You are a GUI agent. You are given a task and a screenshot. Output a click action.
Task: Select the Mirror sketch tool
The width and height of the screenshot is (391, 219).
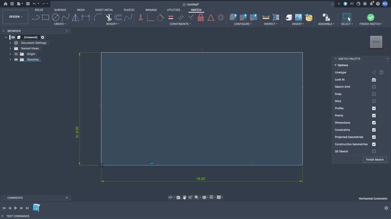[75, 18]
